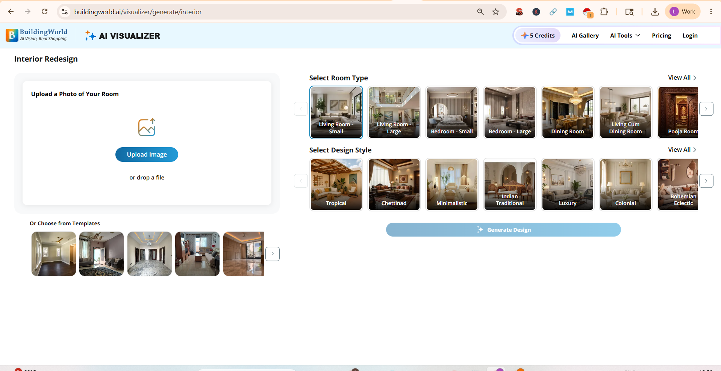The height and width of the screenshot is (371, 721).
Task: Click Login in the header
Action: click(690, 36)
